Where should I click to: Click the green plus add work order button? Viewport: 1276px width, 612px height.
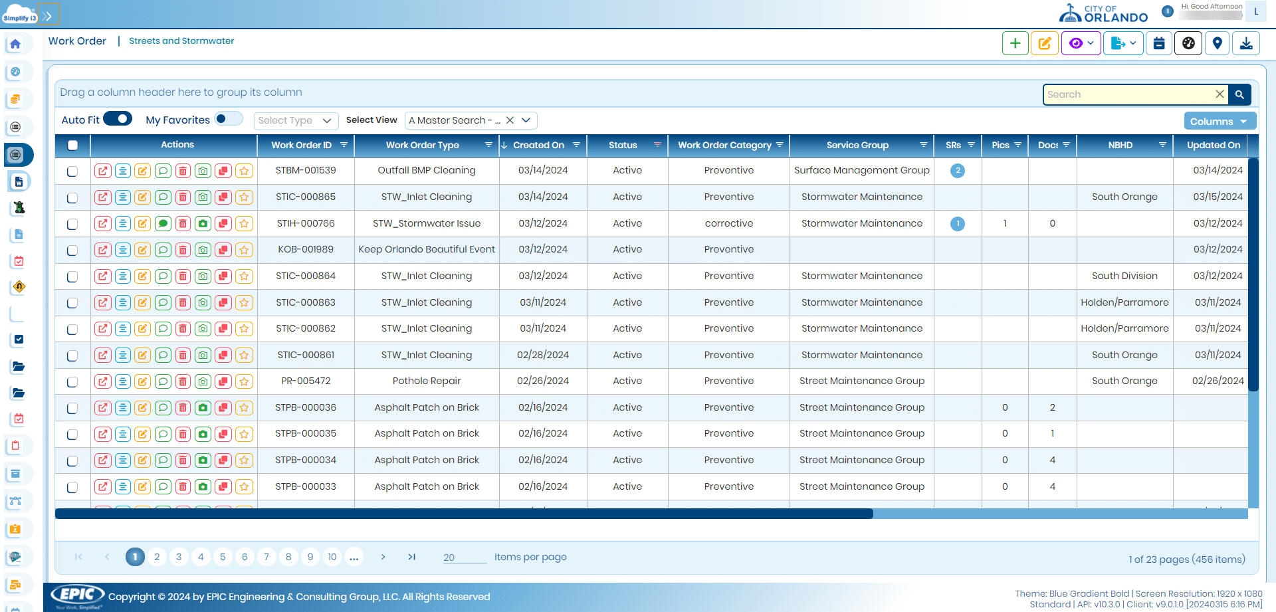point(1015,43)
